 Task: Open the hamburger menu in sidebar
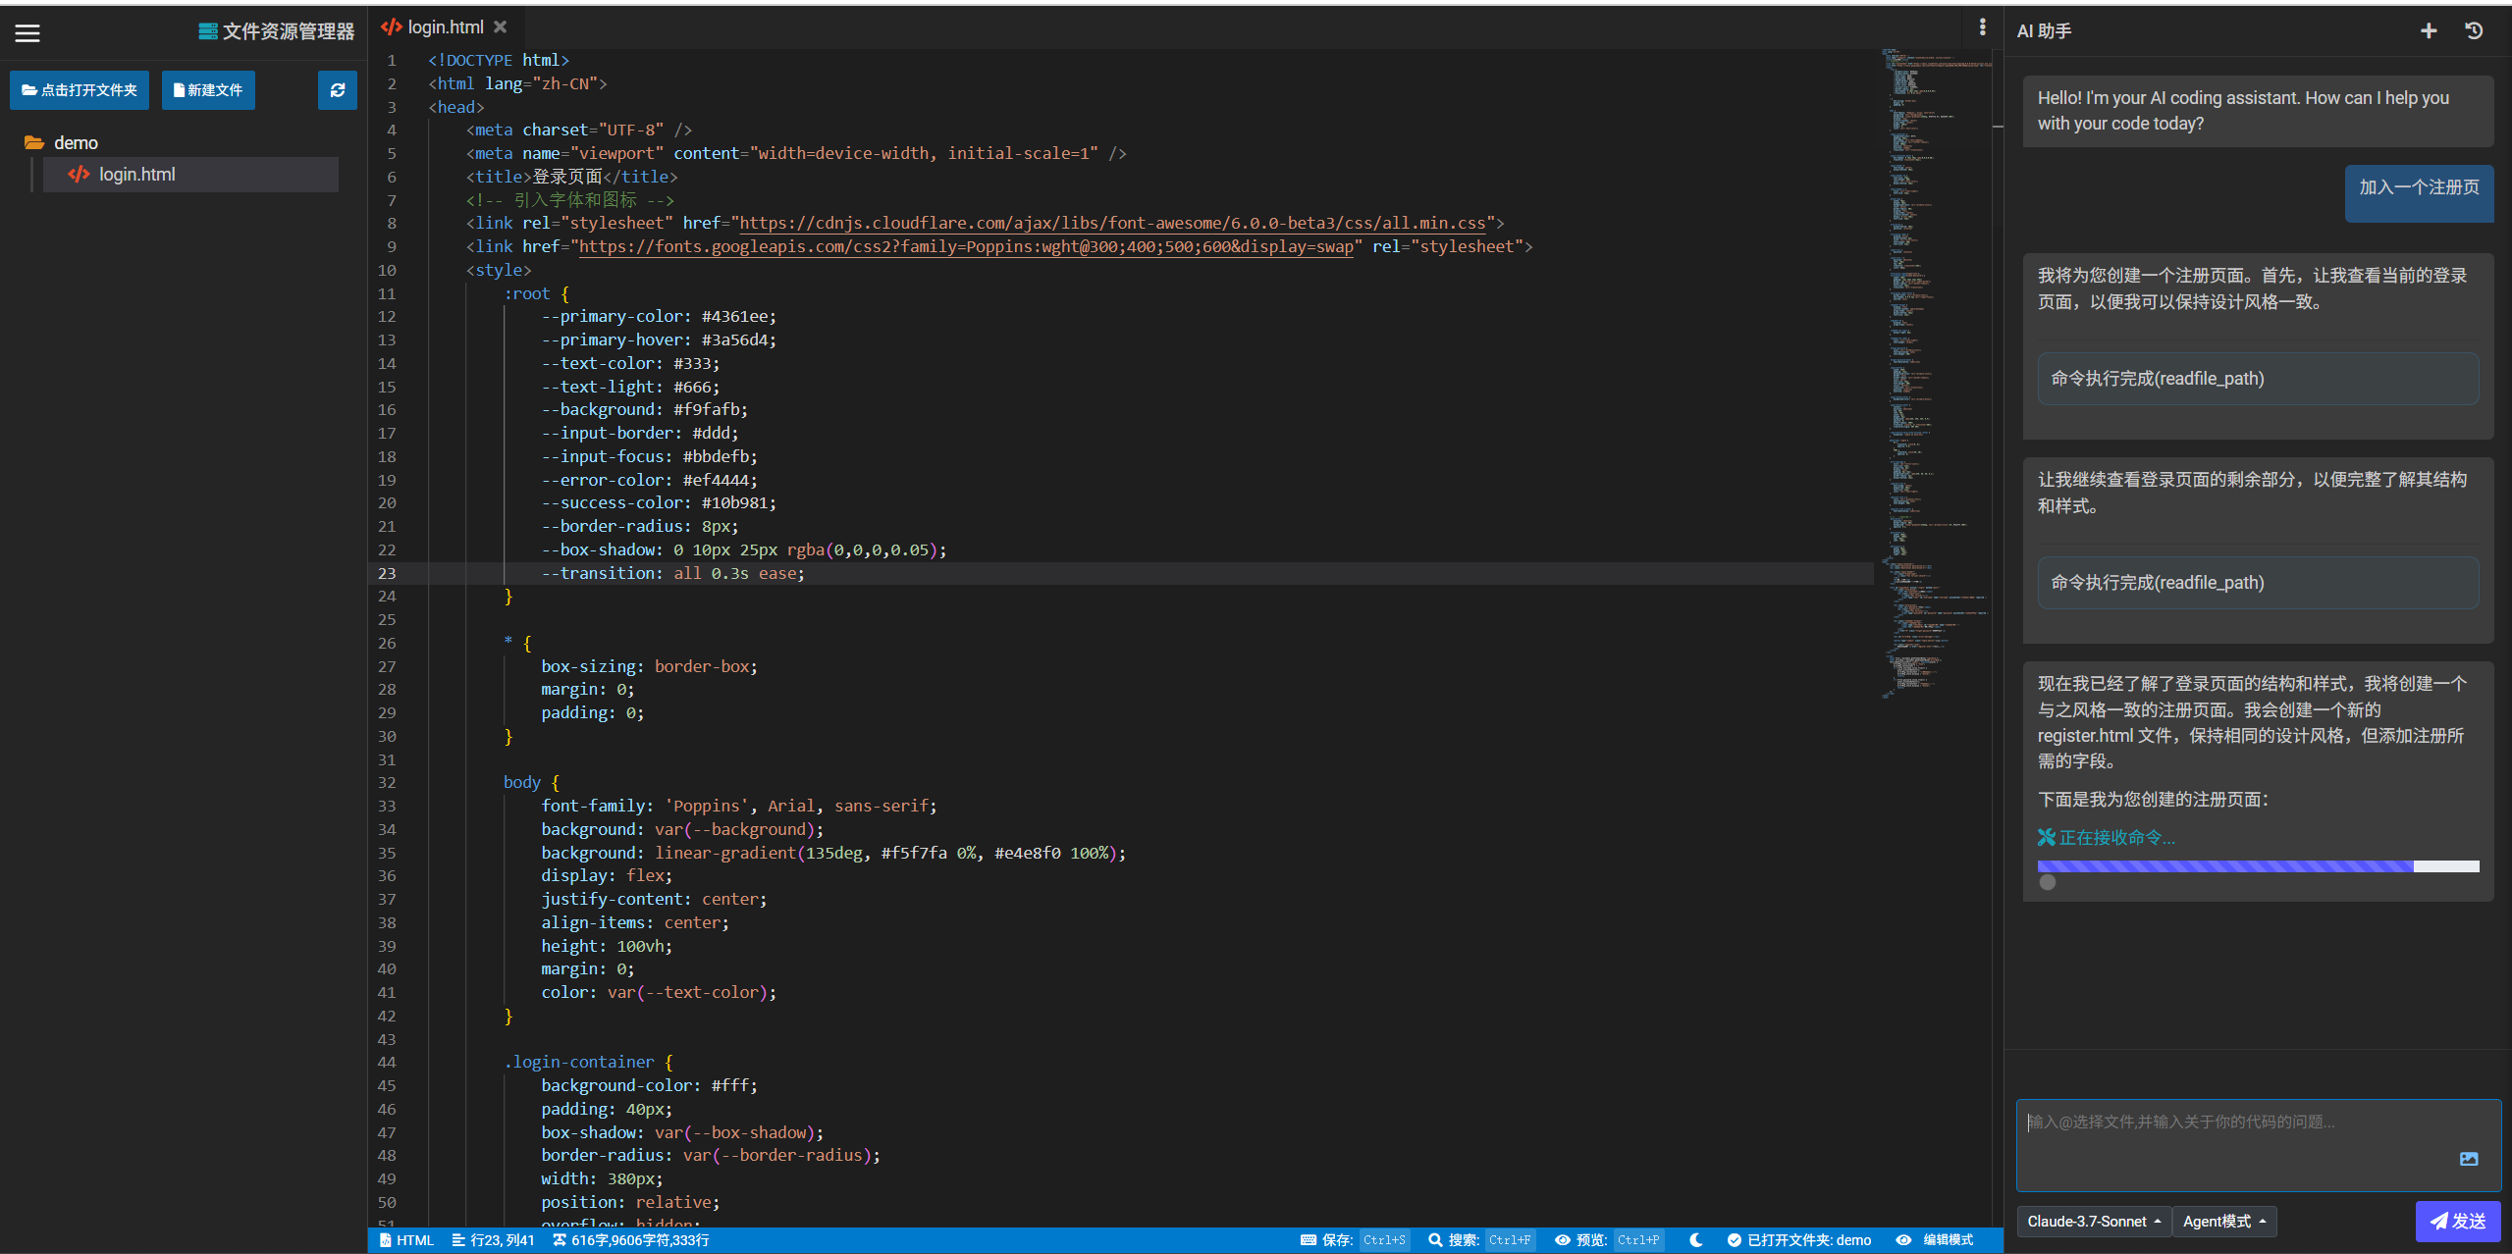pos(27,33)
